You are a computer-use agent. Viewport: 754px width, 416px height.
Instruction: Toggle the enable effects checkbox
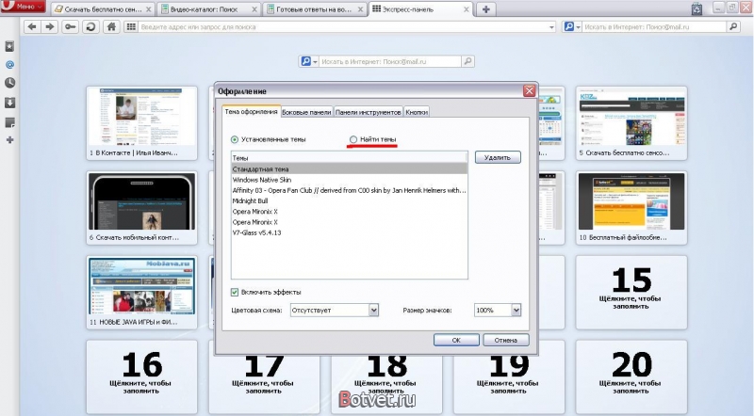235,292
